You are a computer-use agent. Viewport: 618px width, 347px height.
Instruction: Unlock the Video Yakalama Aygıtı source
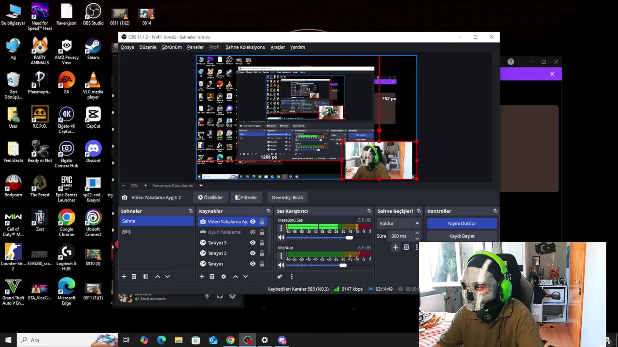click(x=262, y=222)
